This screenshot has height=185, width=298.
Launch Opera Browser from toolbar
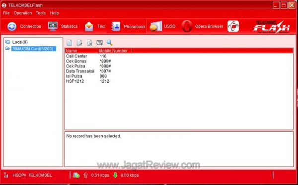pos(187,26)
